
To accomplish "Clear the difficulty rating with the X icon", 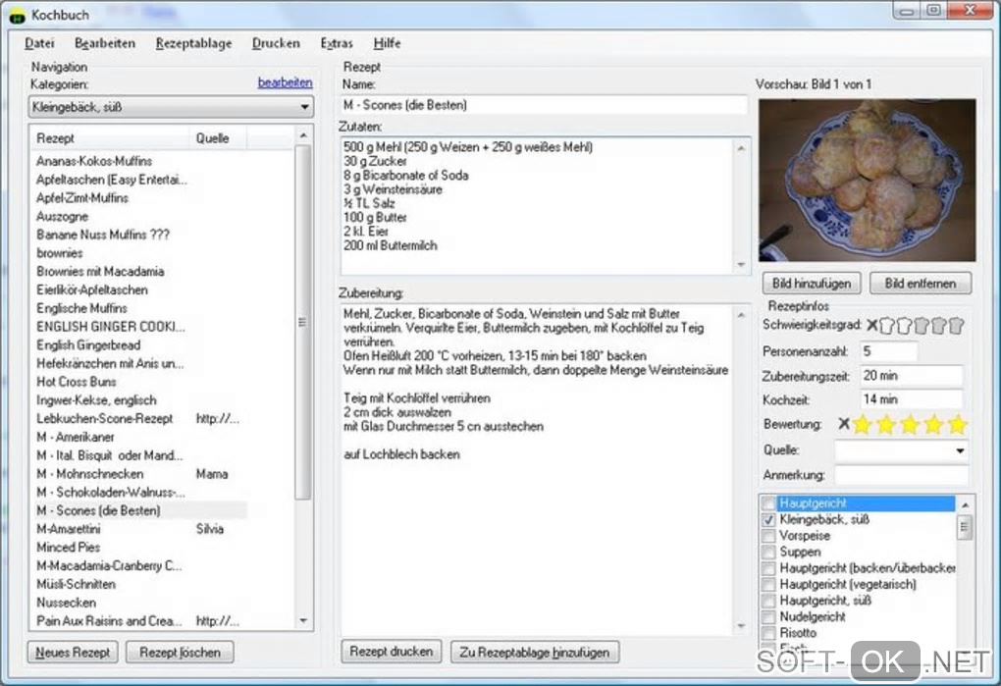I will (x=871, y=325).
